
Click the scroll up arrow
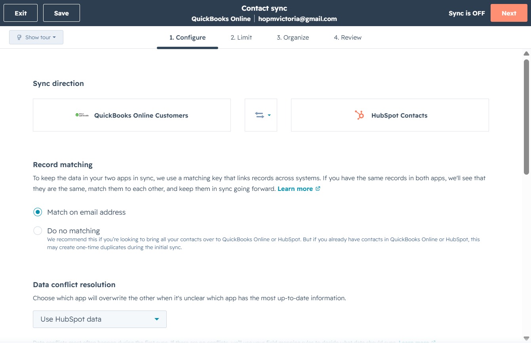point(526,54)
